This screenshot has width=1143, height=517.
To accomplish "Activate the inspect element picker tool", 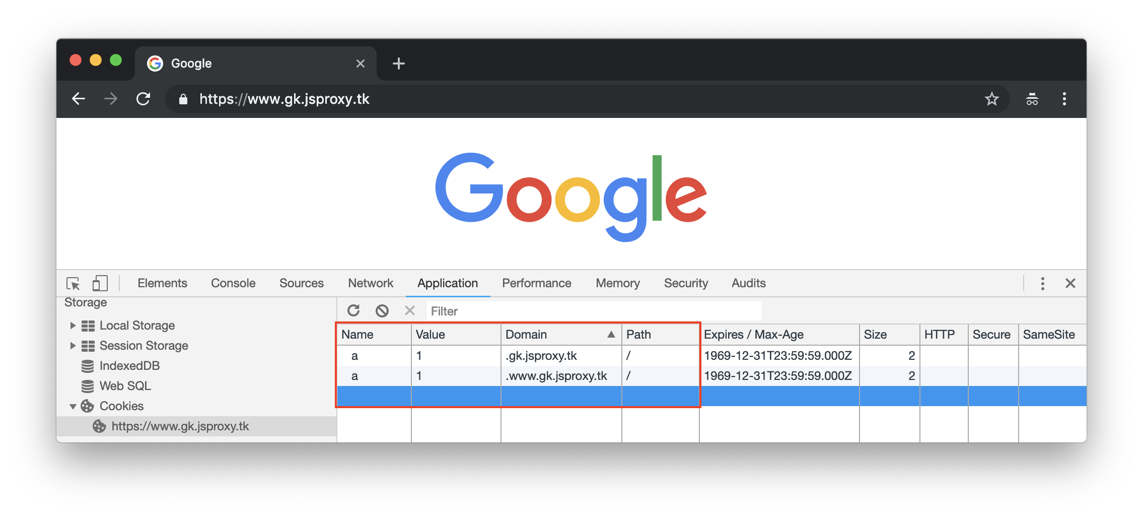I will (x=74, y=283).
